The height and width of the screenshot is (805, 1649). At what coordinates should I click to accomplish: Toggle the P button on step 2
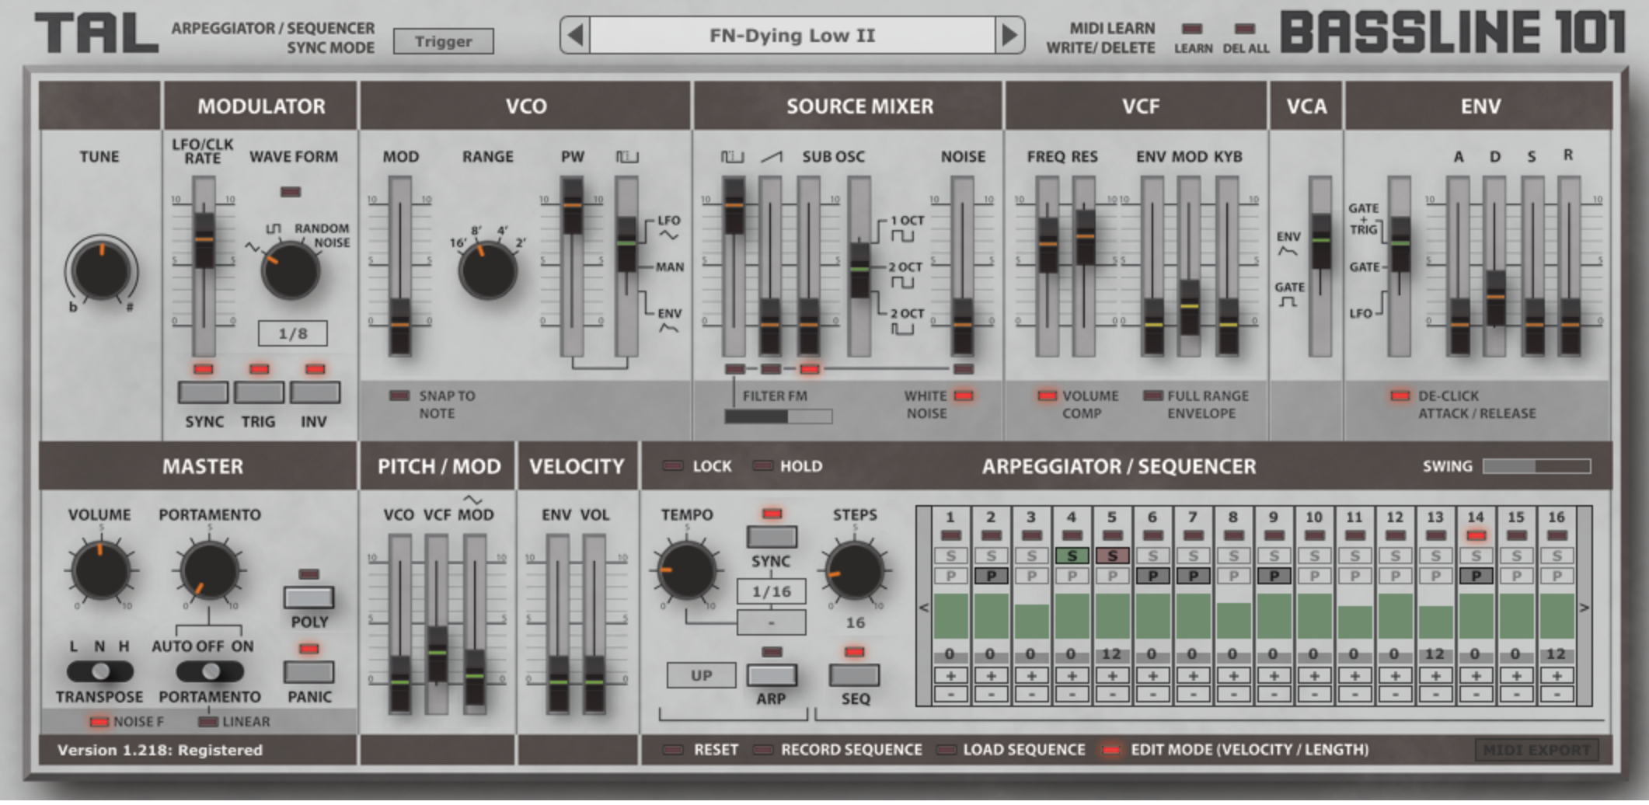(991, 576)
